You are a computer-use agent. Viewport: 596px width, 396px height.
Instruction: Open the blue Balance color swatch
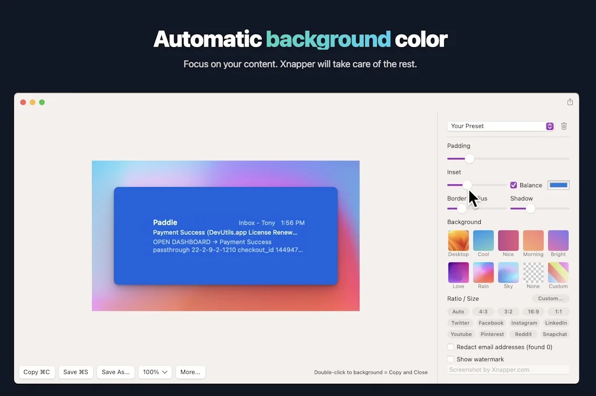(558, 185)
